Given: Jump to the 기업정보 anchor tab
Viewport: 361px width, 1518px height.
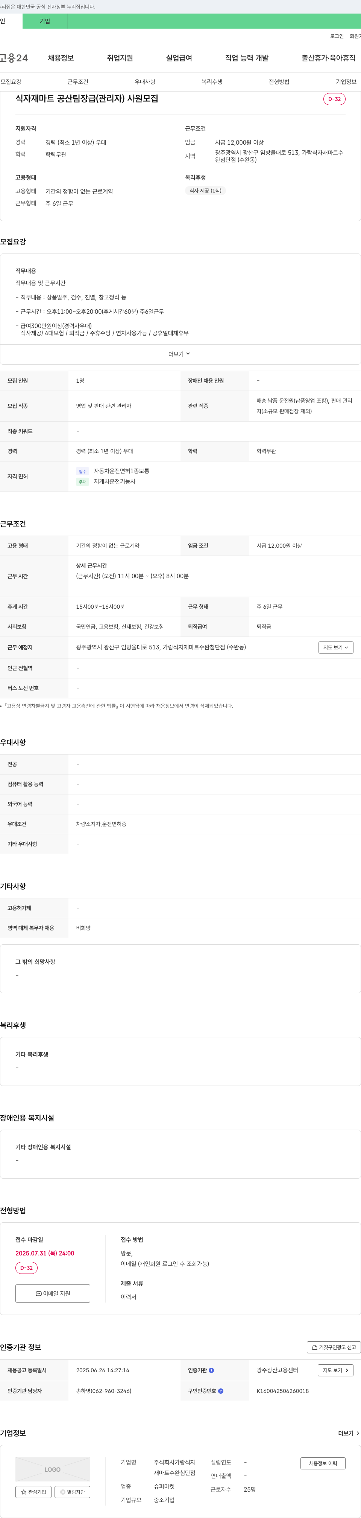Looking at the screenshot, I should [x=346, y=82].
